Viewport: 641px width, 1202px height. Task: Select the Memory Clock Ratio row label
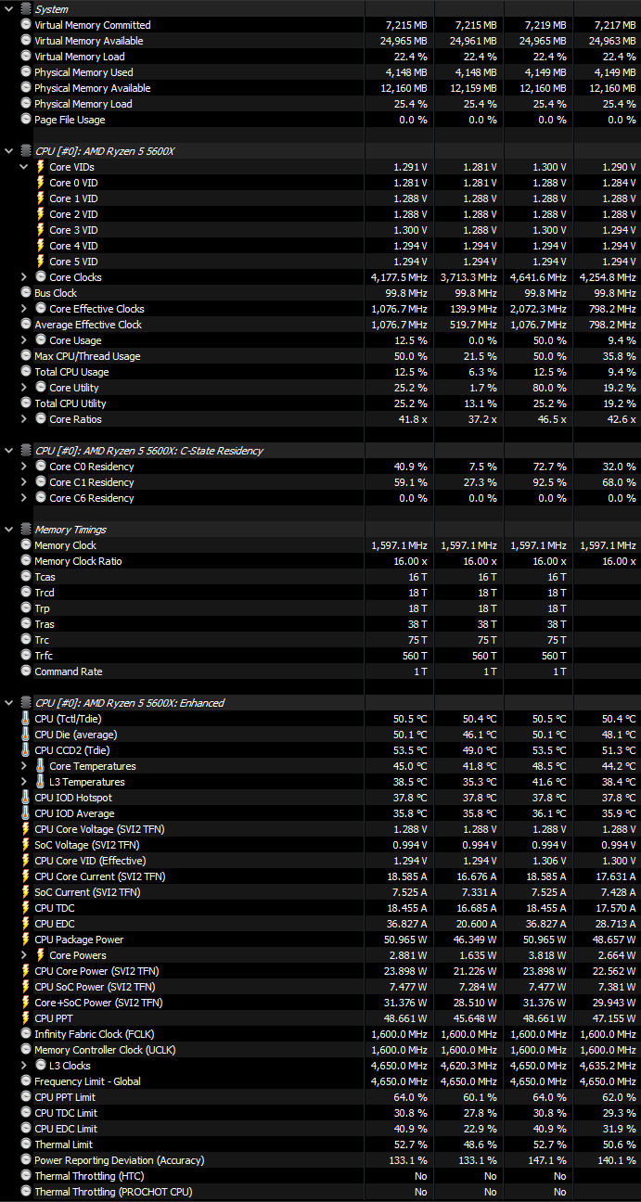[x=78, y=561]
